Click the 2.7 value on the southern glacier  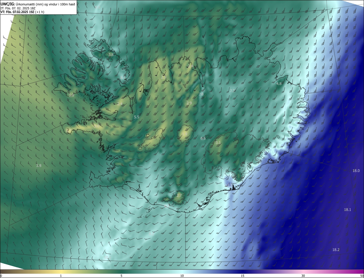(179, 195)
